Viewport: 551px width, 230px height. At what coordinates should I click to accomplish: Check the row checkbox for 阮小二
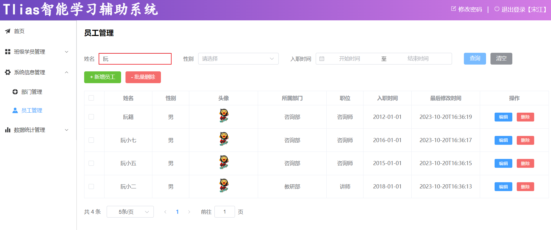[x=91, y=187]
